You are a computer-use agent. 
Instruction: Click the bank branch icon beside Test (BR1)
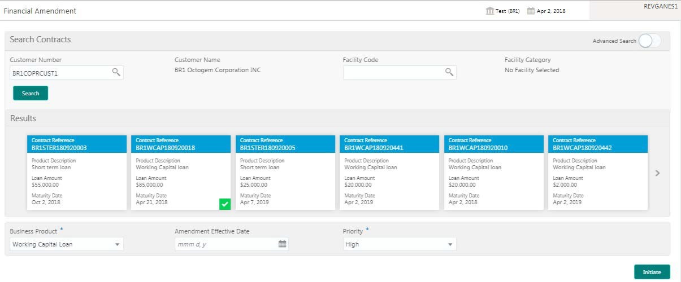[490, 11]
